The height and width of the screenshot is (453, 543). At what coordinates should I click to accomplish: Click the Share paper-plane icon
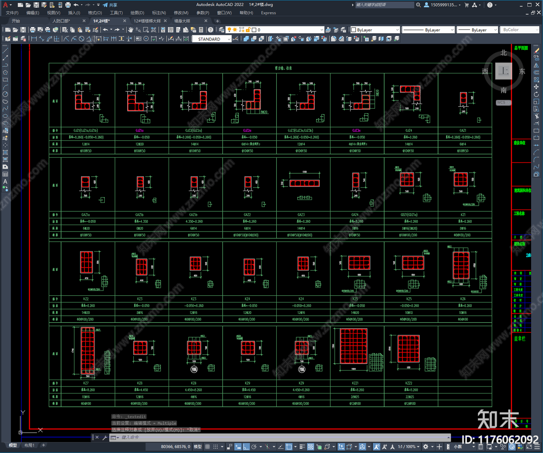pyautogui.click(x=106, y=5)
